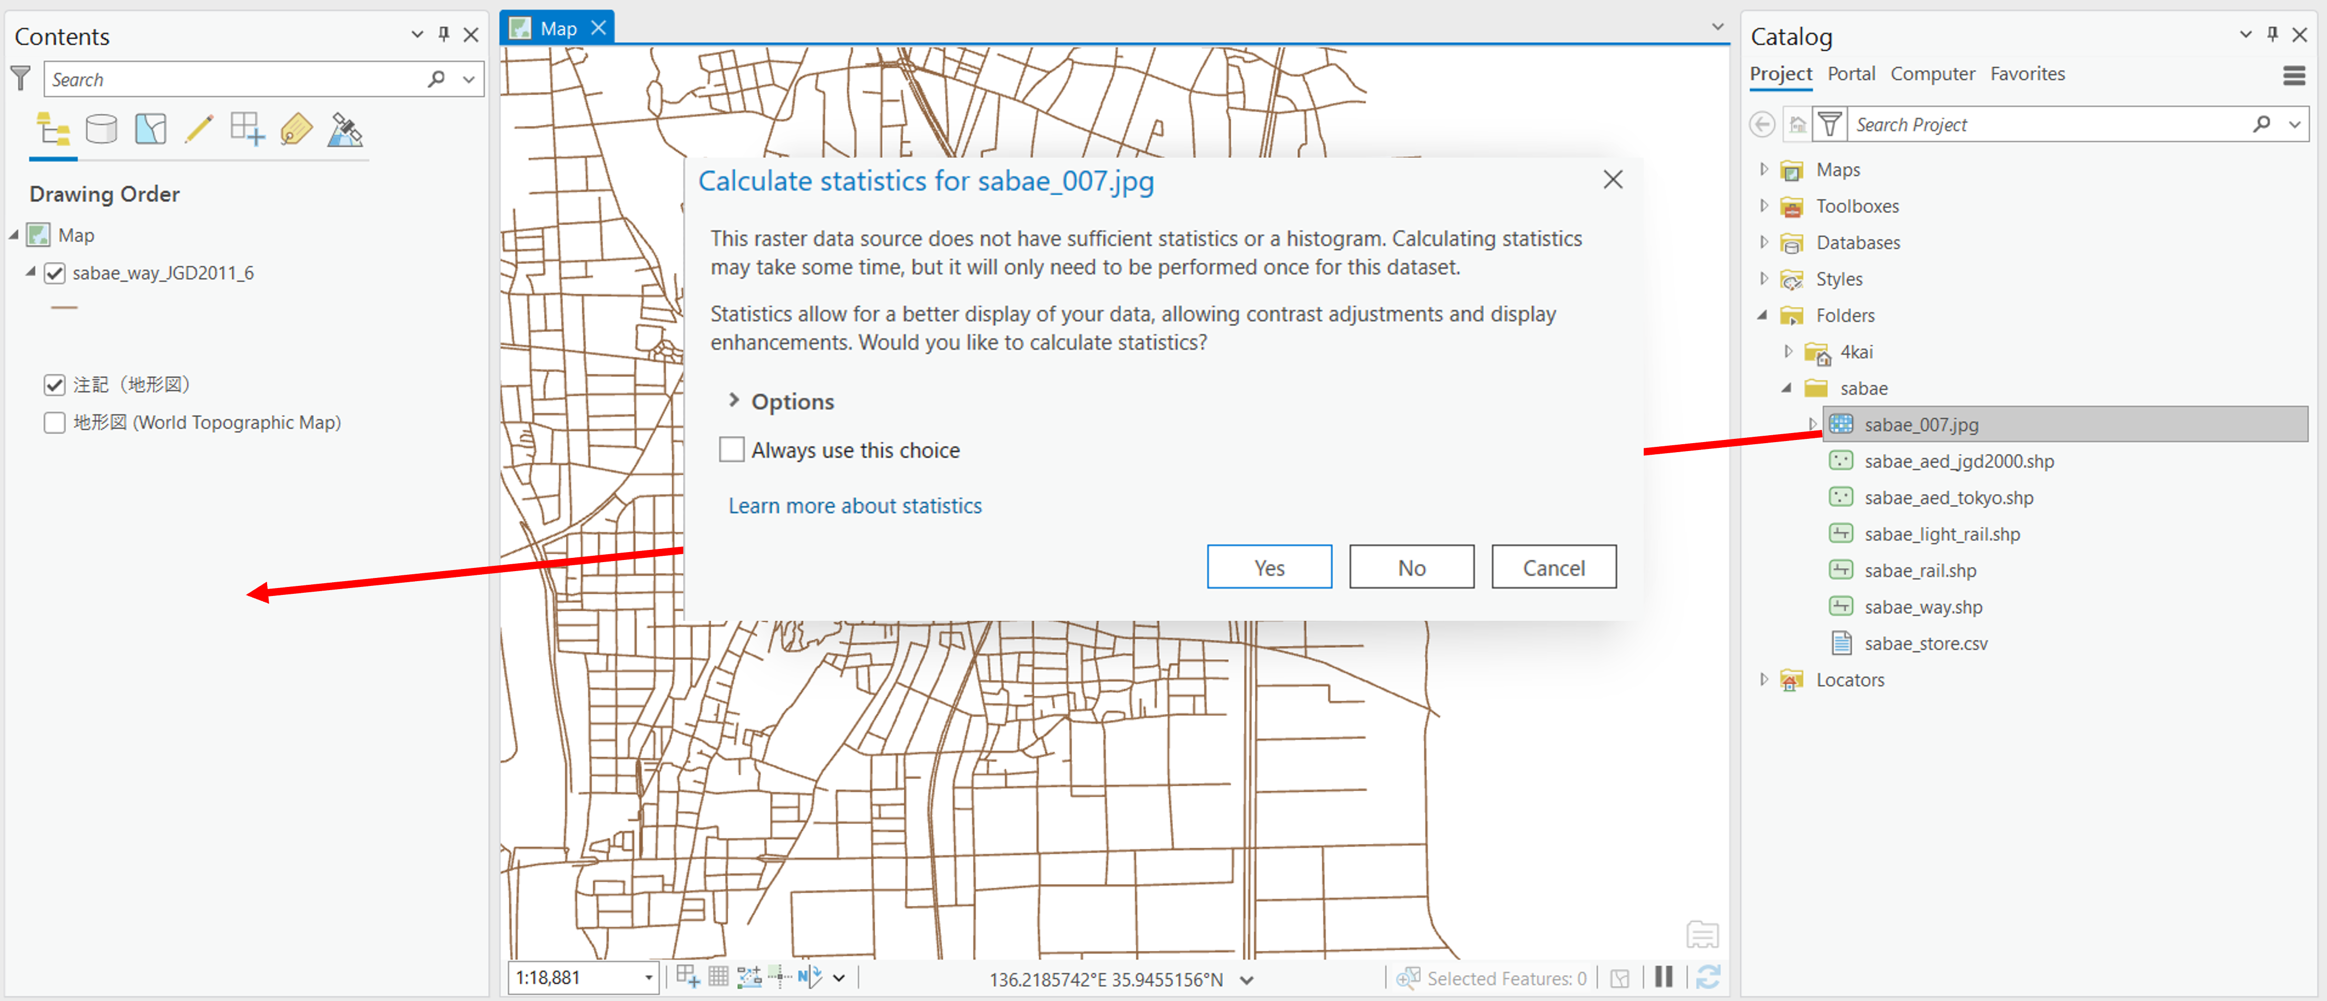Close the Calculate statistics dialog
This screenshot has height=1001, width=2327.
click(1613, 180)
